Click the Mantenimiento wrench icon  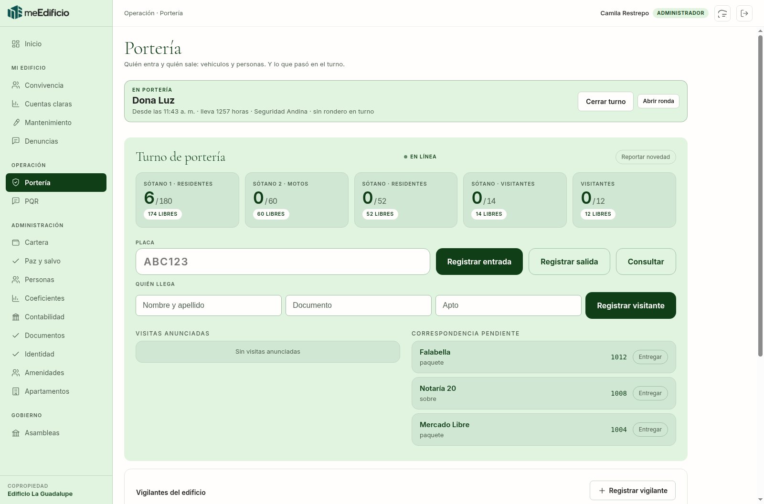(16, 123)
